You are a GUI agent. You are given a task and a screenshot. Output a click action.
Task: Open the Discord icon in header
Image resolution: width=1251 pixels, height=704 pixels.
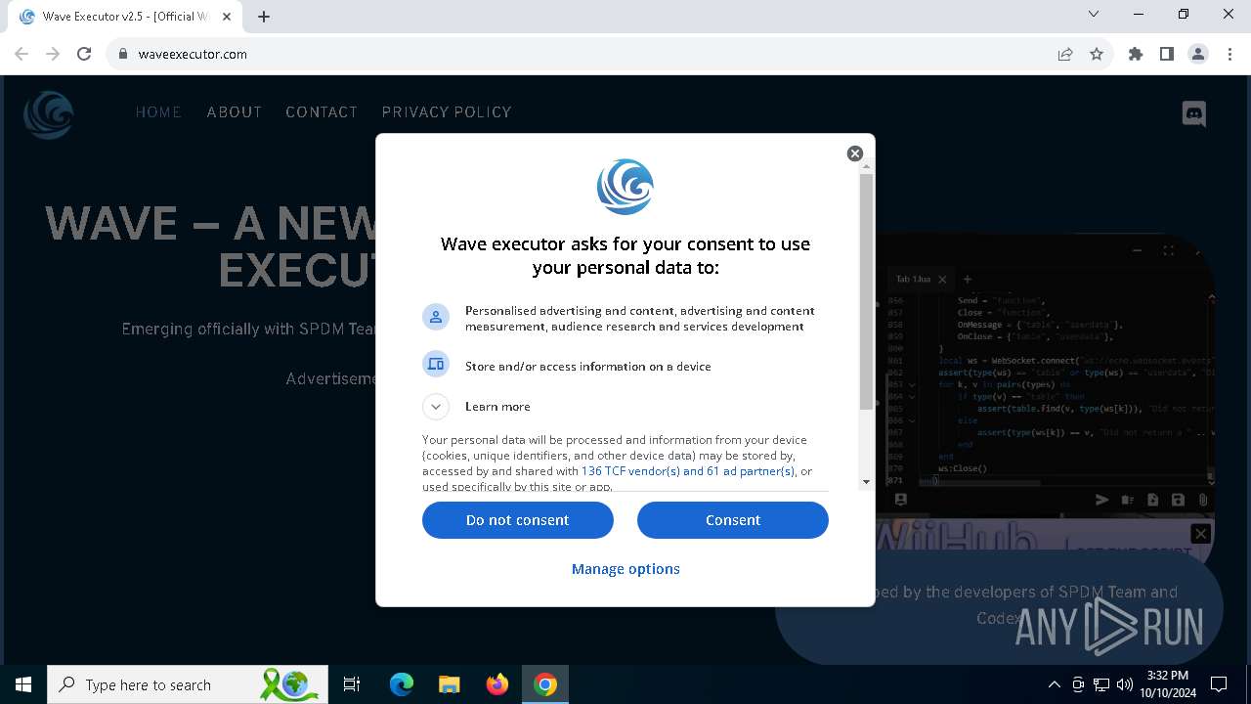[x=1194, y=113]
